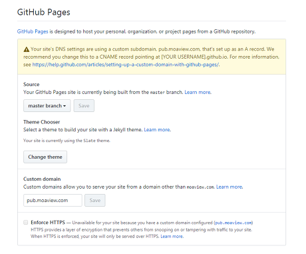
Task: Click the Custom domain heading
Action: coord(42,179)
